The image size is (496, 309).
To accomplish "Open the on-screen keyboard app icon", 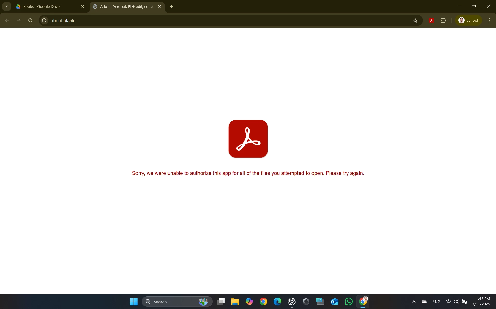I will (320, 302).
